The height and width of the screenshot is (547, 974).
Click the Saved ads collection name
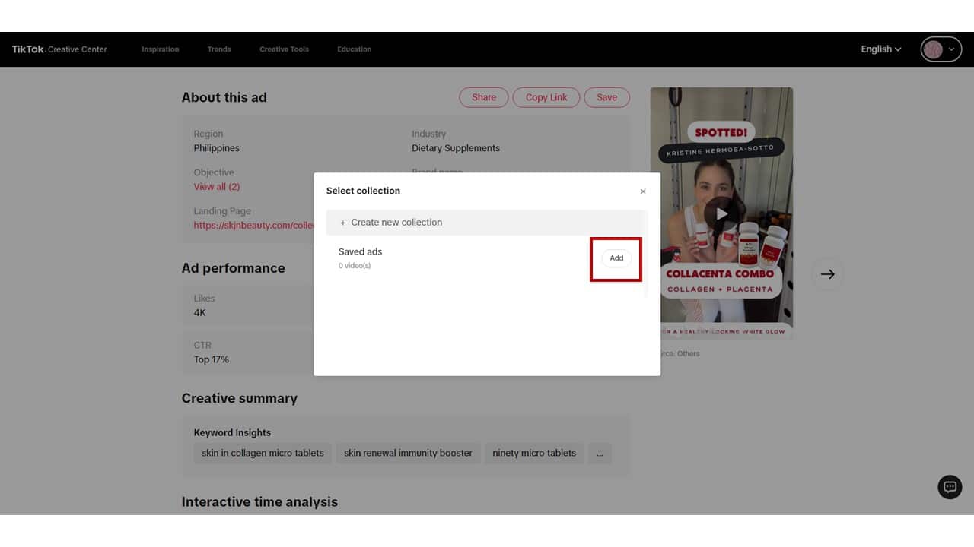361,252
